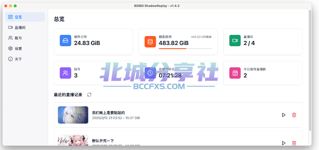
Task: Go to 直播间 live rooms section
Action: click(25, 28)
